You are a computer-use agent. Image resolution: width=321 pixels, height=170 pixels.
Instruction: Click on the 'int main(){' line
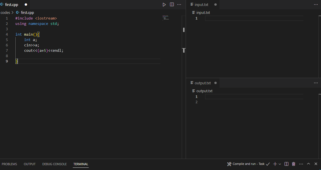(x=27, y=35)
